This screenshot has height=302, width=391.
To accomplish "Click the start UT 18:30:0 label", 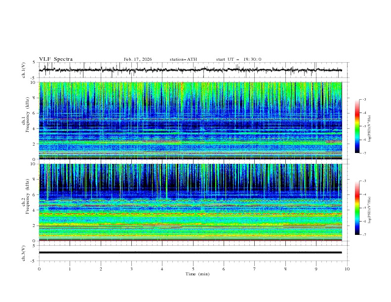I will coord(239,59).
